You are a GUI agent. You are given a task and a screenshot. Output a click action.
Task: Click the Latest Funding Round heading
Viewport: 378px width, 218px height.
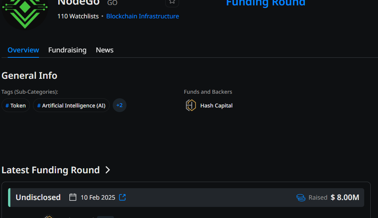51,170
